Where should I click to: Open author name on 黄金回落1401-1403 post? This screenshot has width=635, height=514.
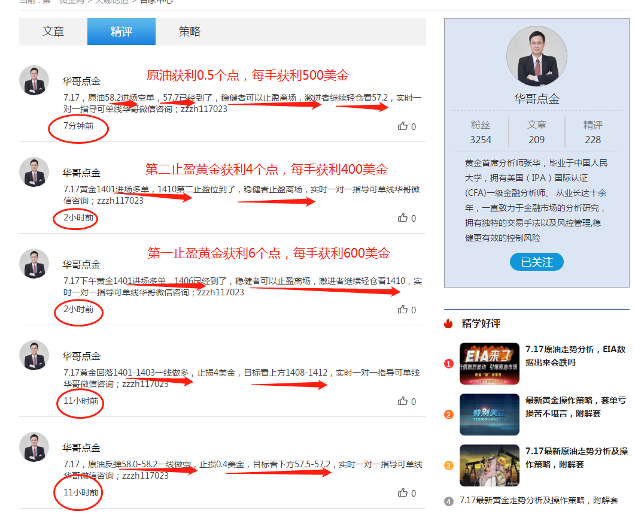pos(81,356)
